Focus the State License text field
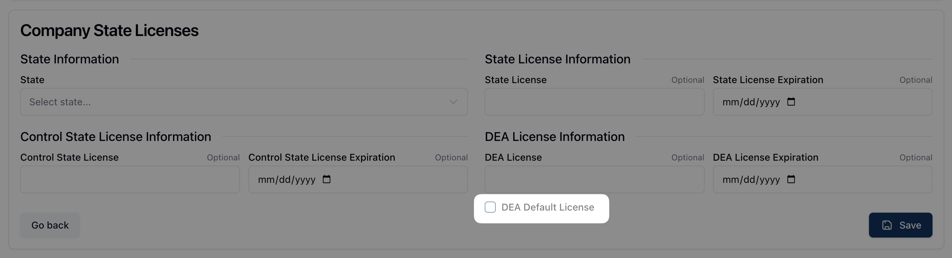 click(594, 102)
